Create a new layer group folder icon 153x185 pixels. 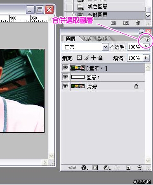(x=117, y=168)
